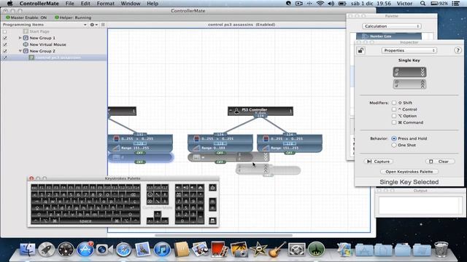The height and width of the screenshot is (262, 467).
Task: Select the Start Page item
Action: 39,31
